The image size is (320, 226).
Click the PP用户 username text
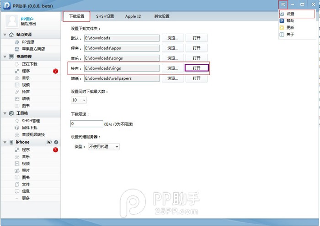pyautogui.click(x=27, y=19)
